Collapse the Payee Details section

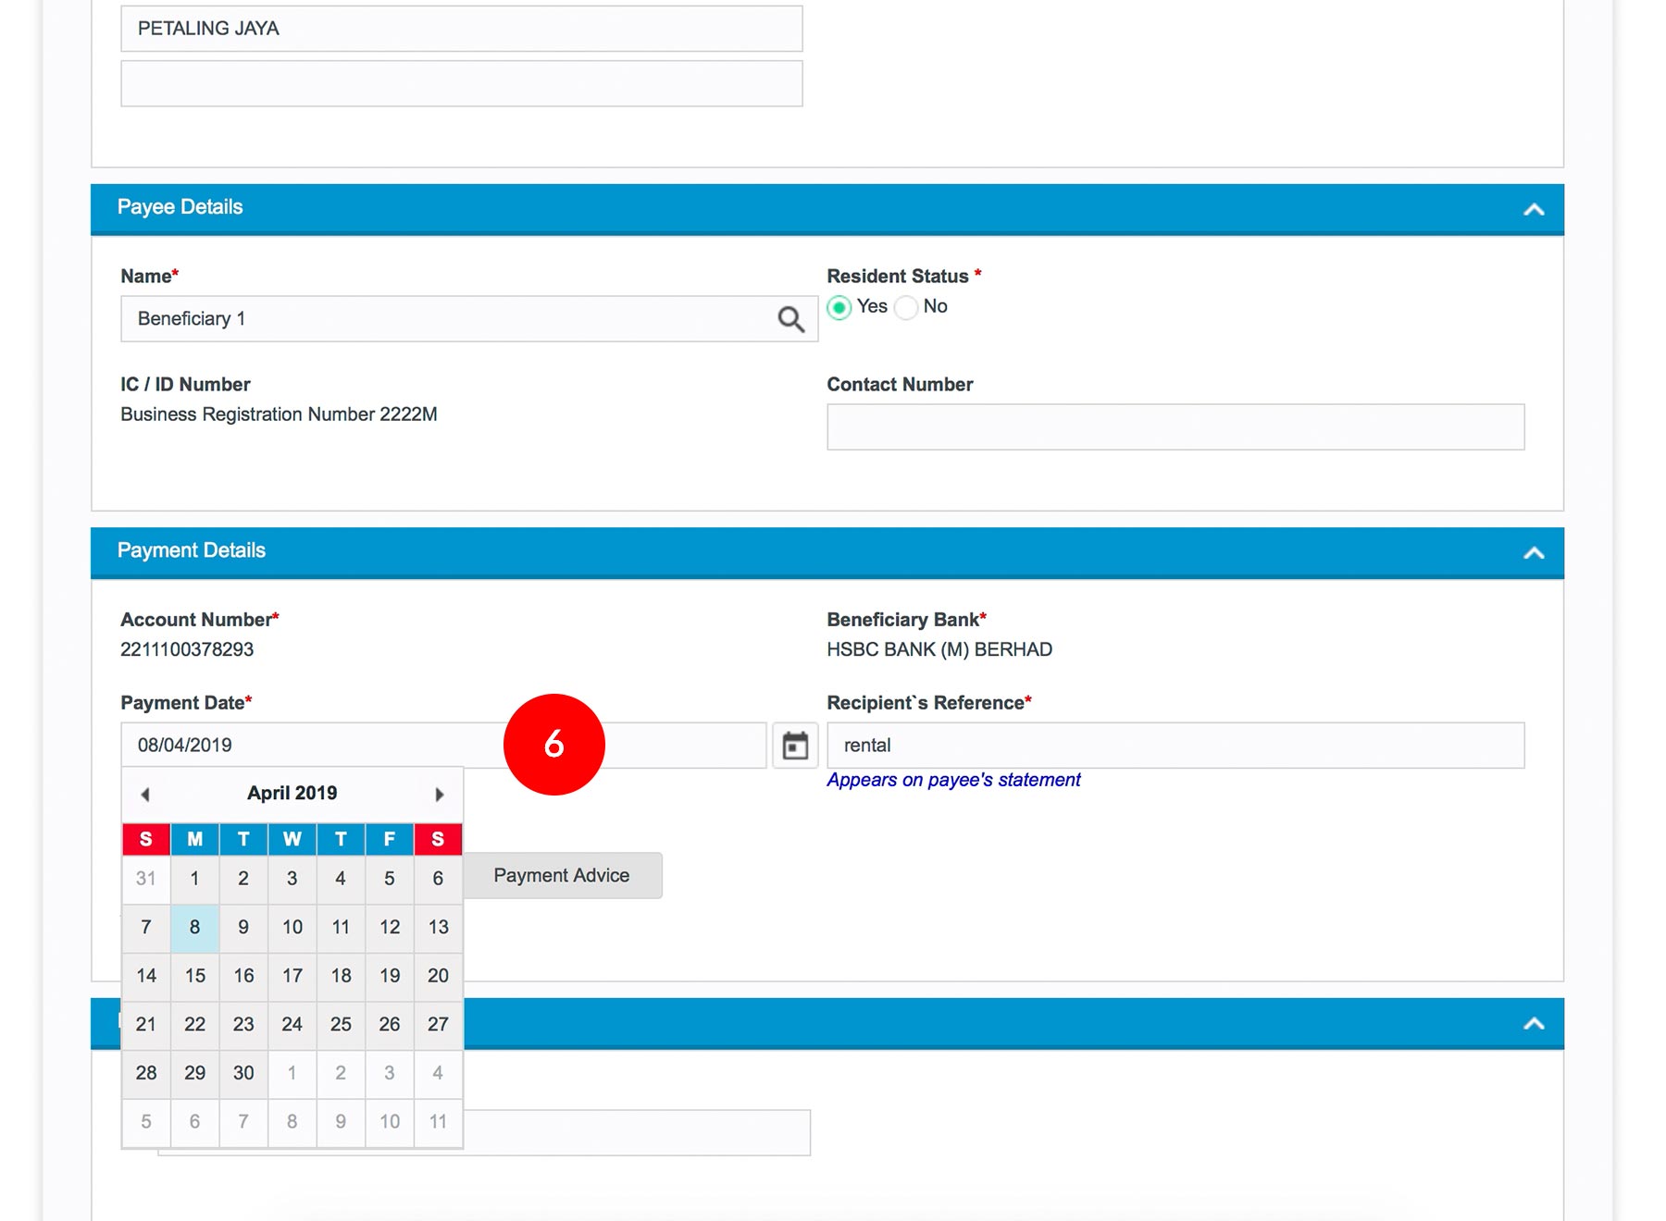coord(1534,209)
